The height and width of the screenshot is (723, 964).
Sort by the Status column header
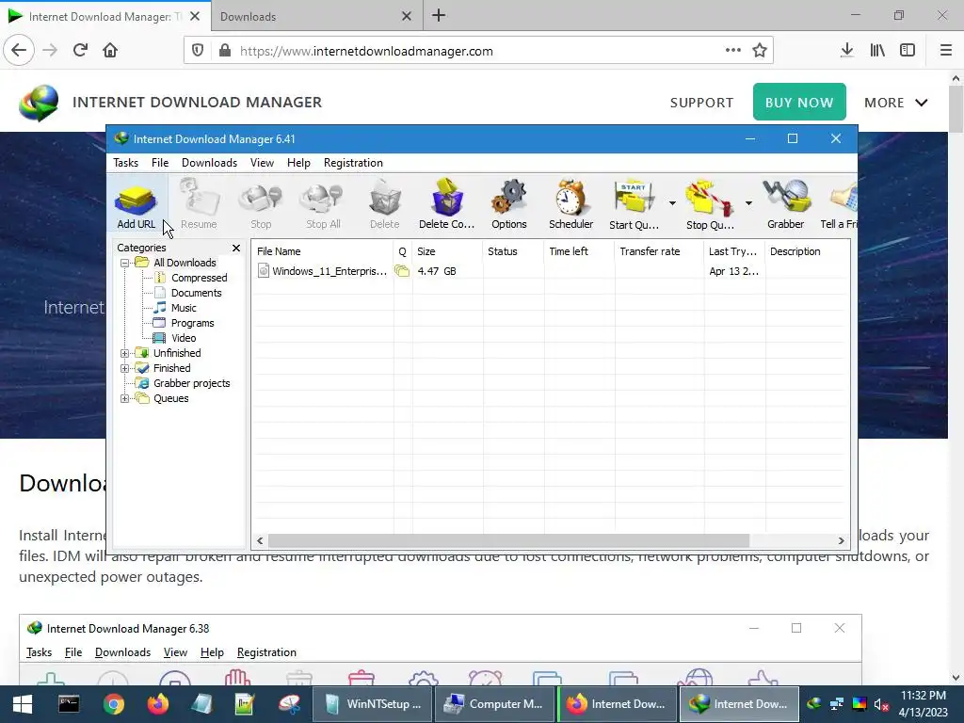tap(513, 251)
